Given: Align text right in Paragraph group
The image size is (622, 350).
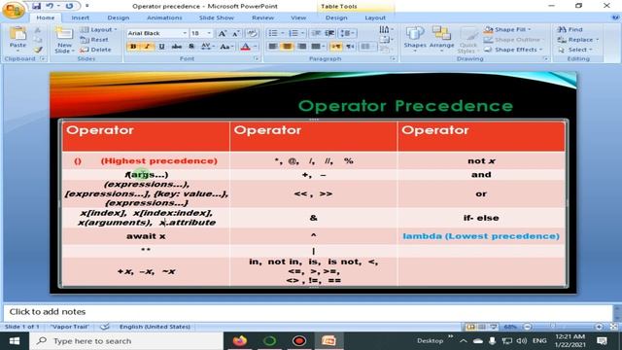Looking at the screenshot, I should [x=302, y=47].
